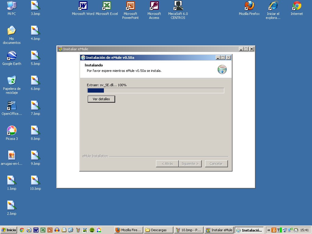The image size is (312, 234).
Task: Launch Picasa from quick launch bar
Action: 99,230
